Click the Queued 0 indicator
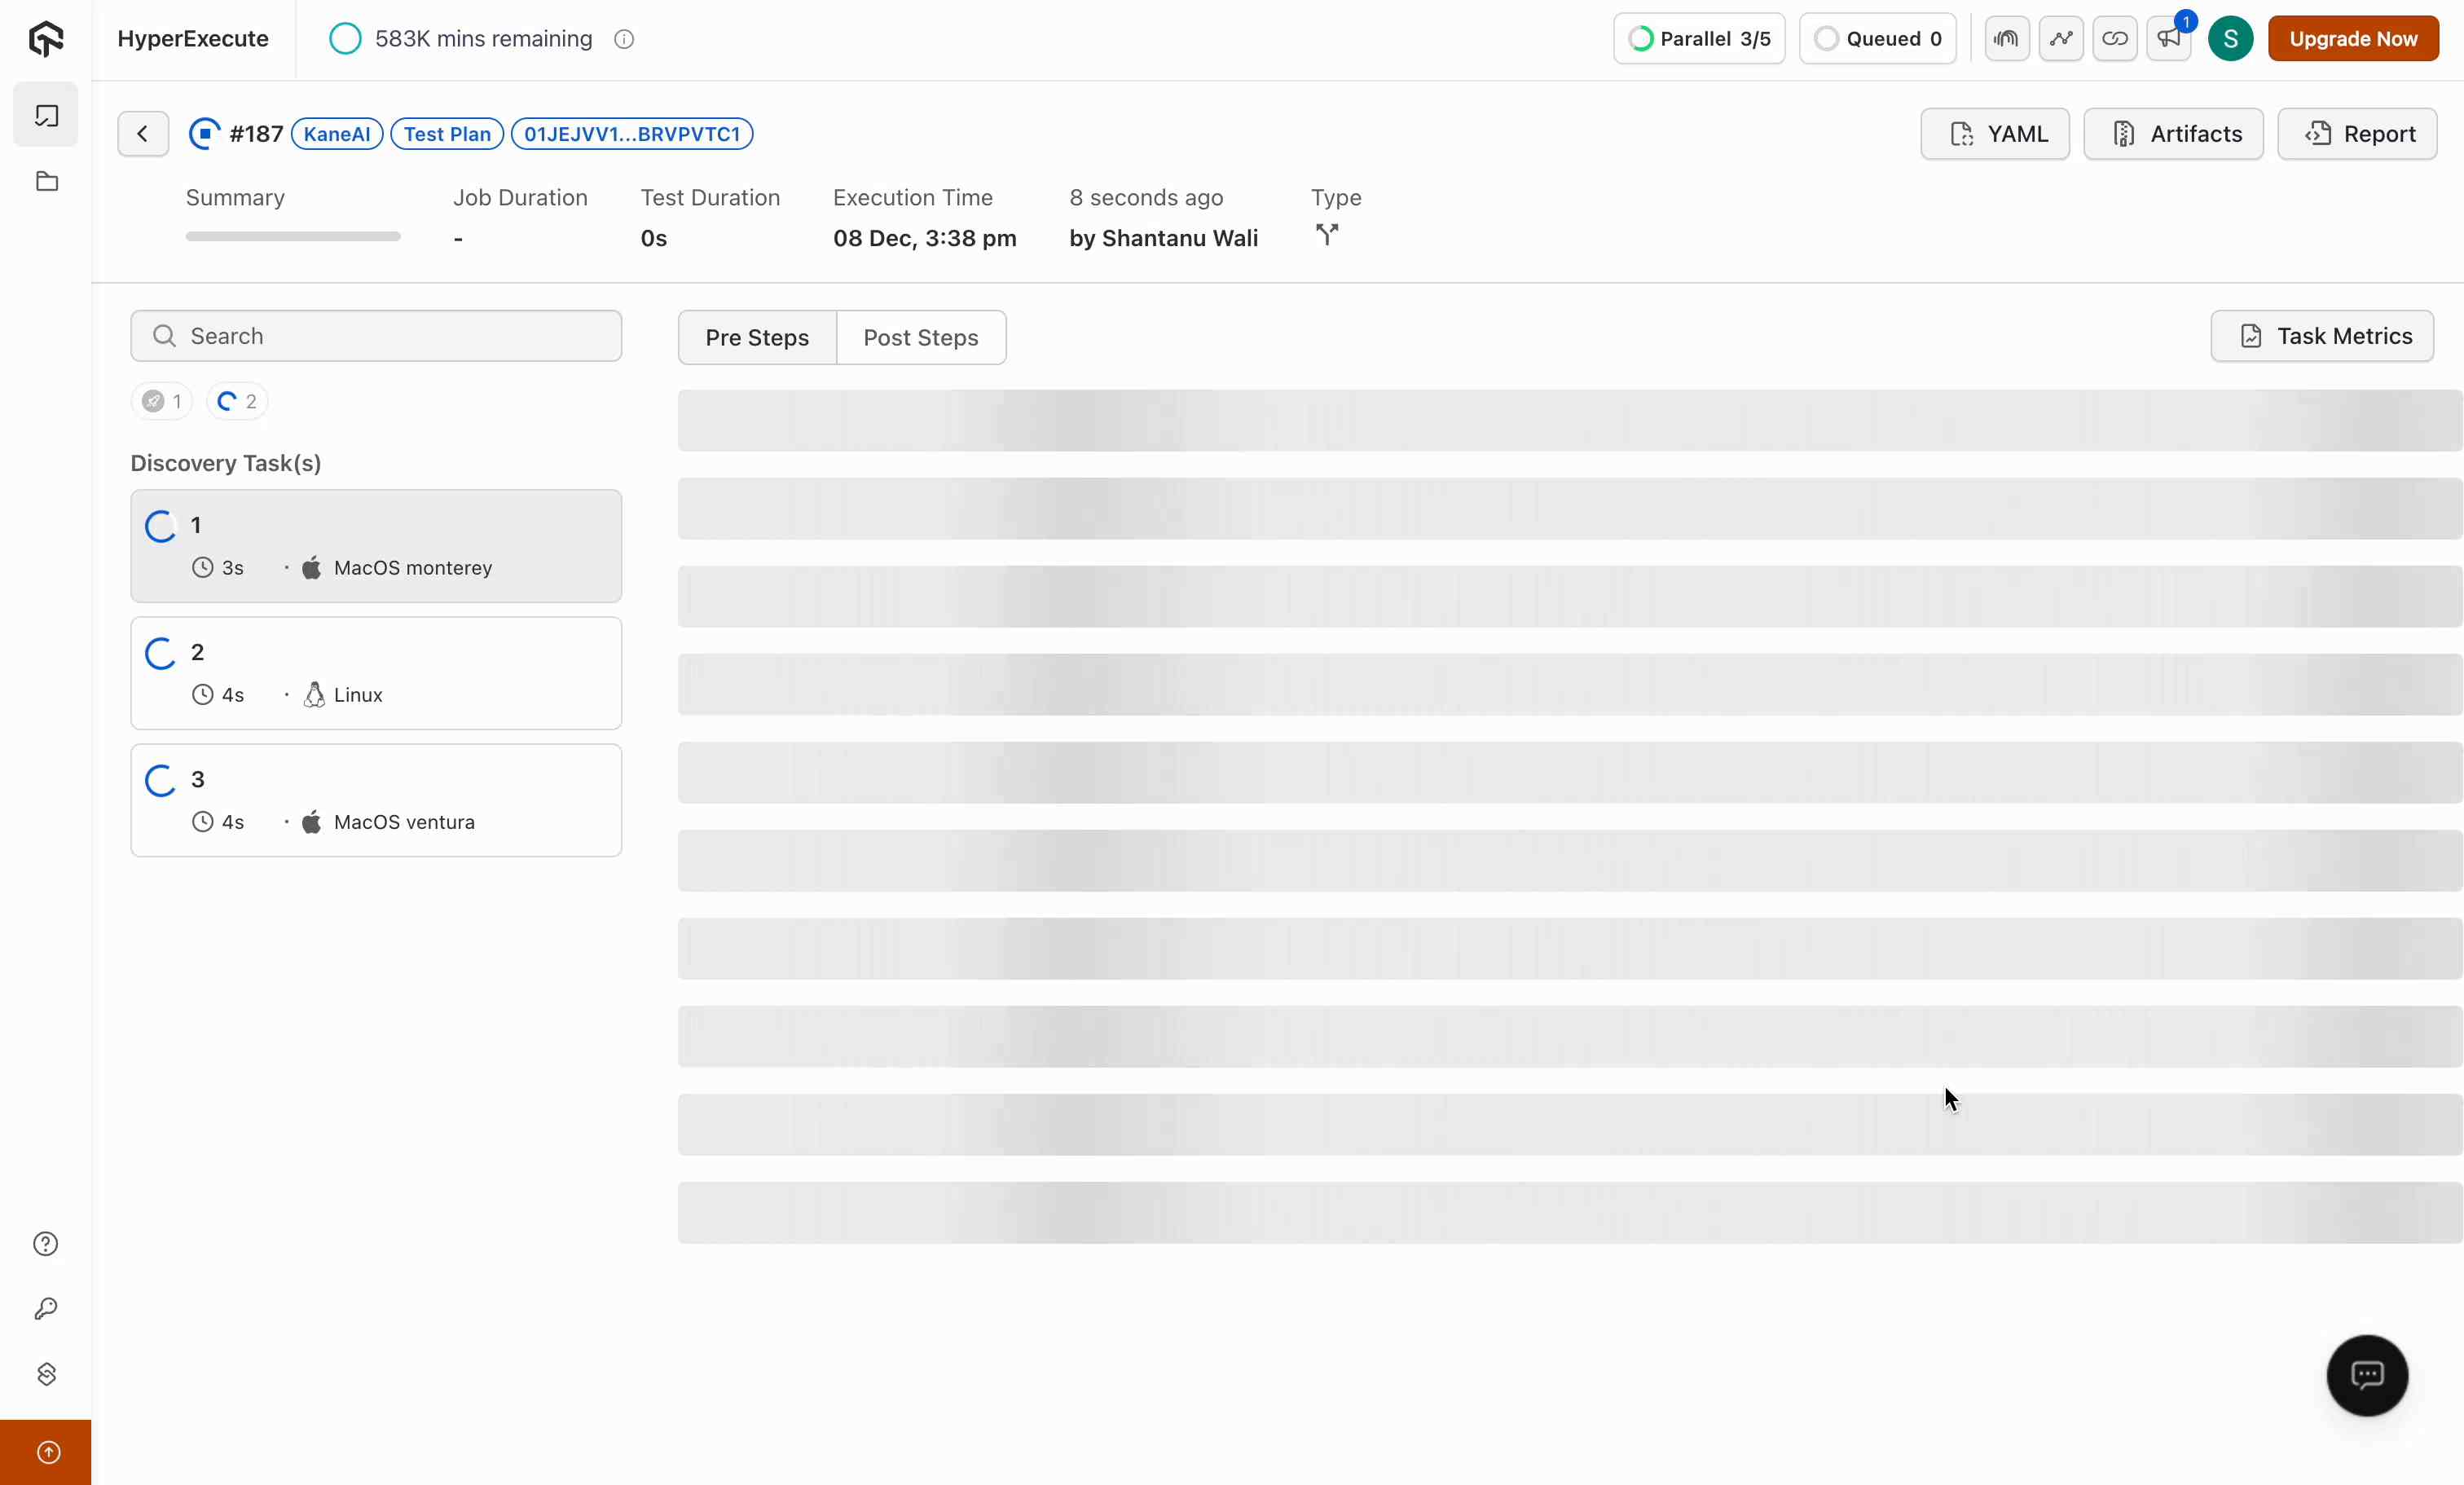 click(x=1877, y=39)
